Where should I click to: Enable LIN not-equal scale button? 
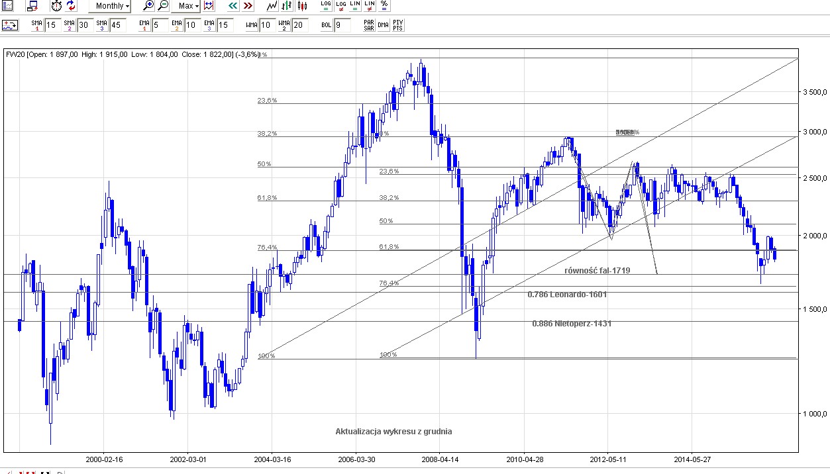(370, 6)
